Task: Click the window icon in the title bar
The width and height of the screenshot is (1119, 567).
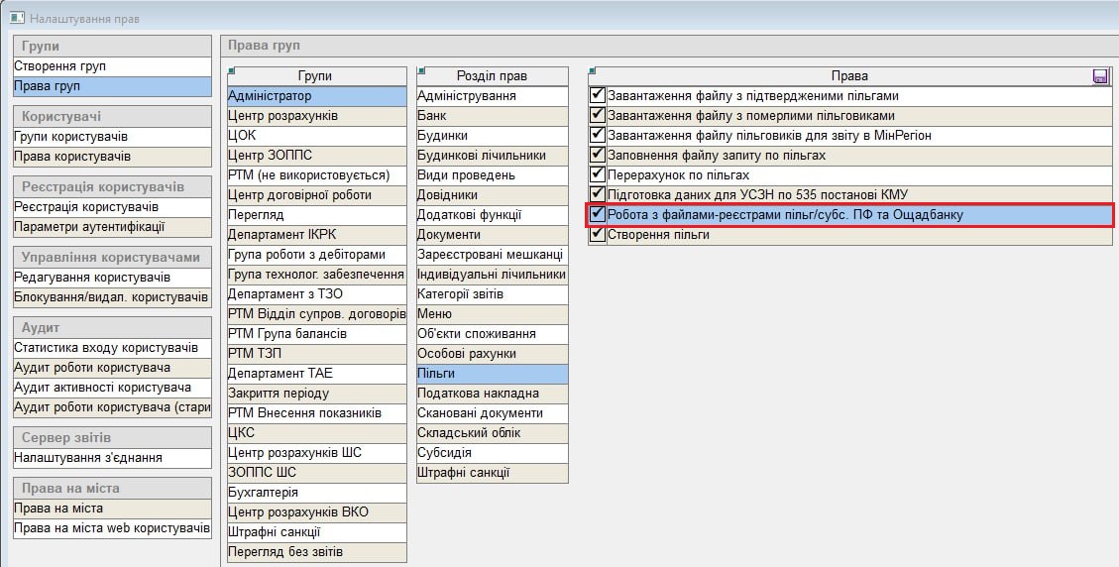Action: (17, 18)
